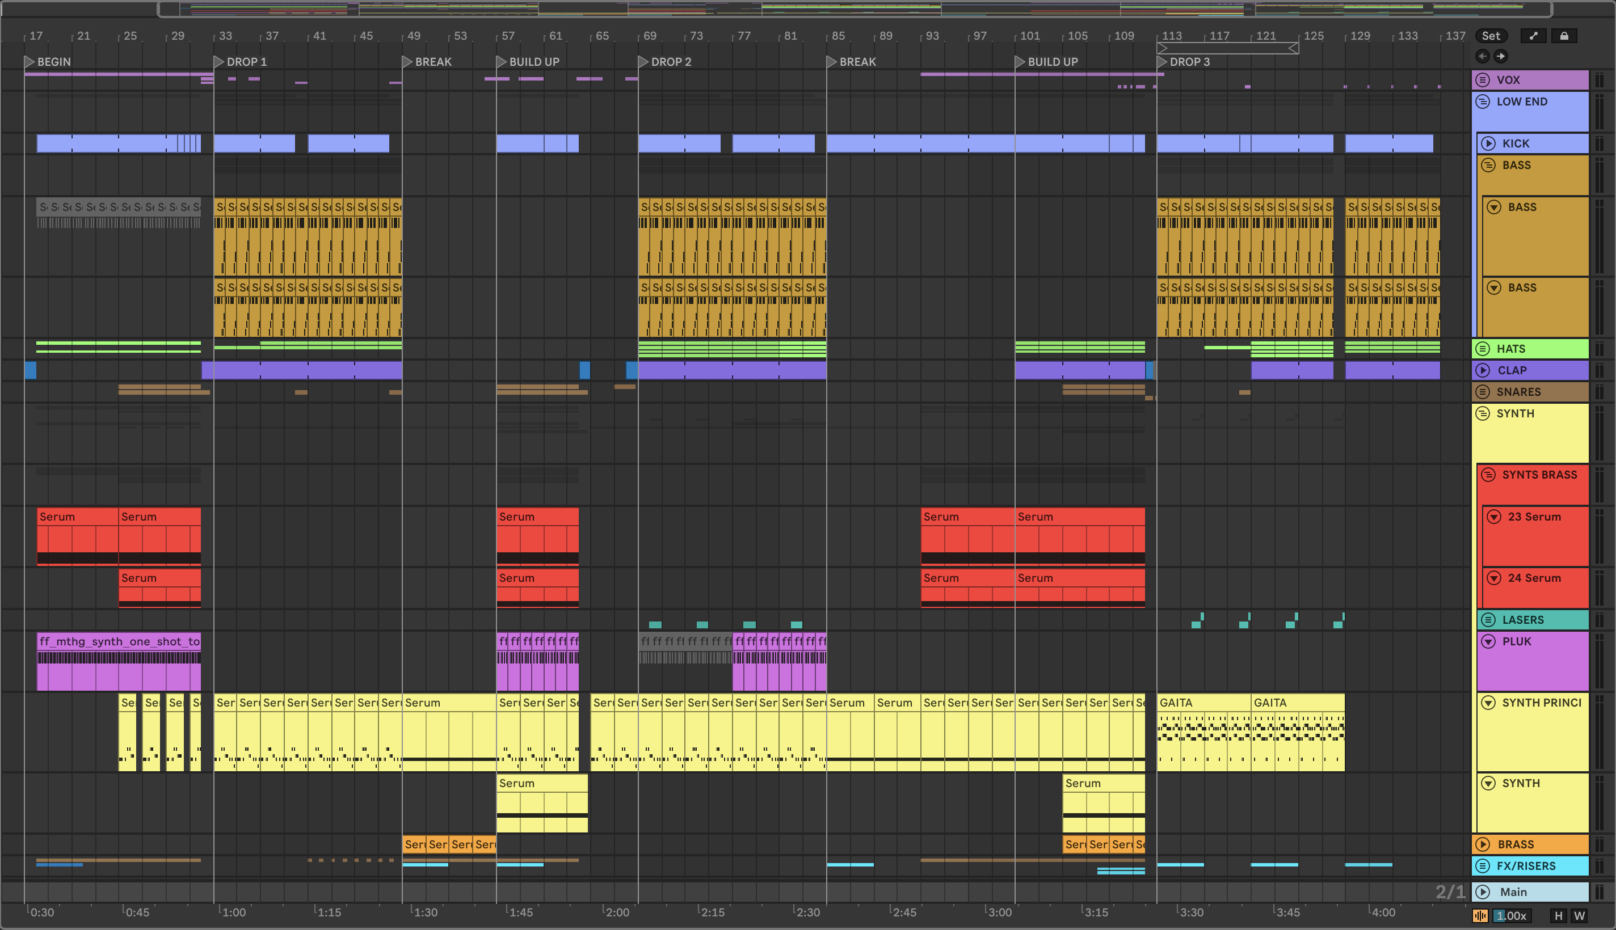Collapse the LOW END group track

(1483, 102)
